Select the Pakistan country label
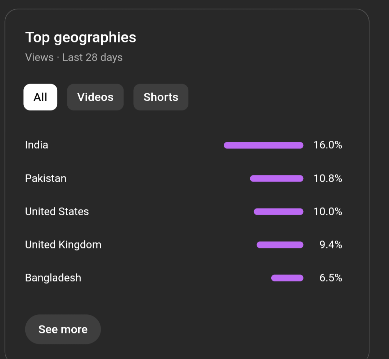 point(46,178)
